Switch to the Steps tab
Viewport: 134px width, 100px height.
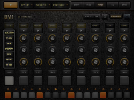(77, 5)
